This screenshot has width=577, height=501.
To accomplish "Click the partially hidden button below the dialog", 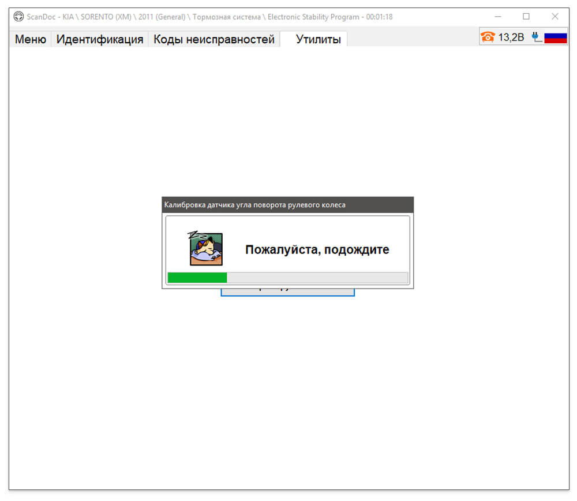I will click(x=287, y=292).
